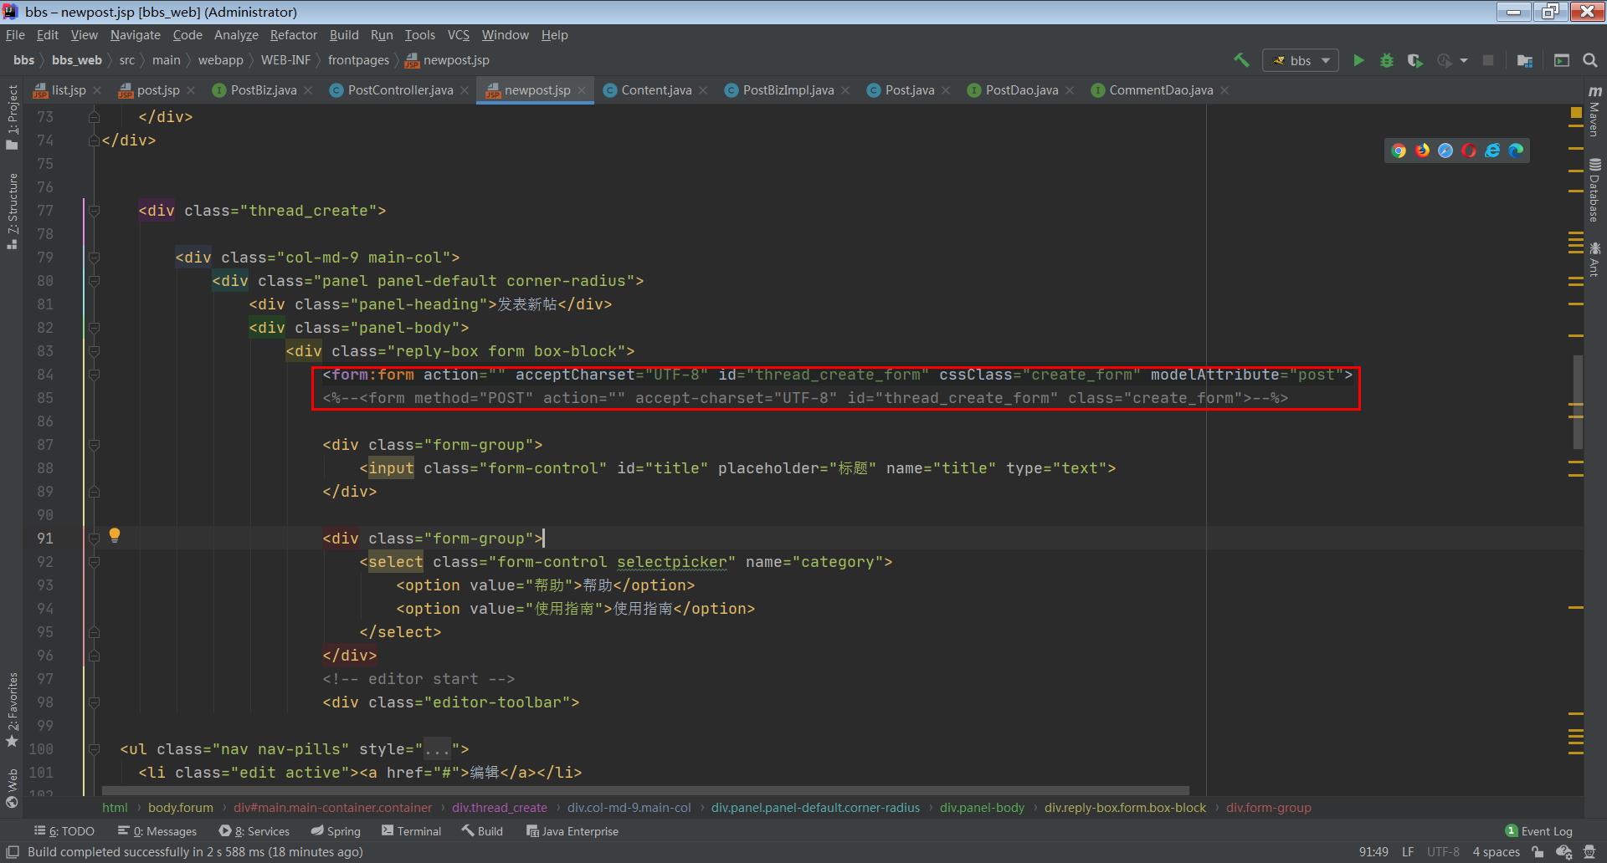Click the horizontal editor scrollbar

click(x=644, y=790)
